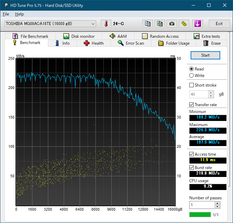Screen dimensions: 233x223
Task: Increase the number of passes
Action: click(217, 203)
